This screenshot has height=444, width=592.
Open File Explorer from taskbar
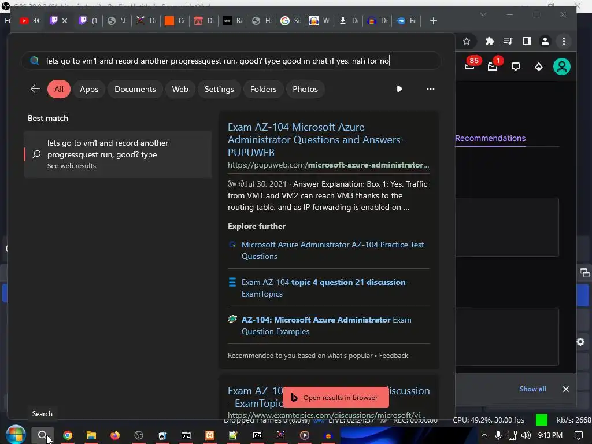click(x=91, y=435)
